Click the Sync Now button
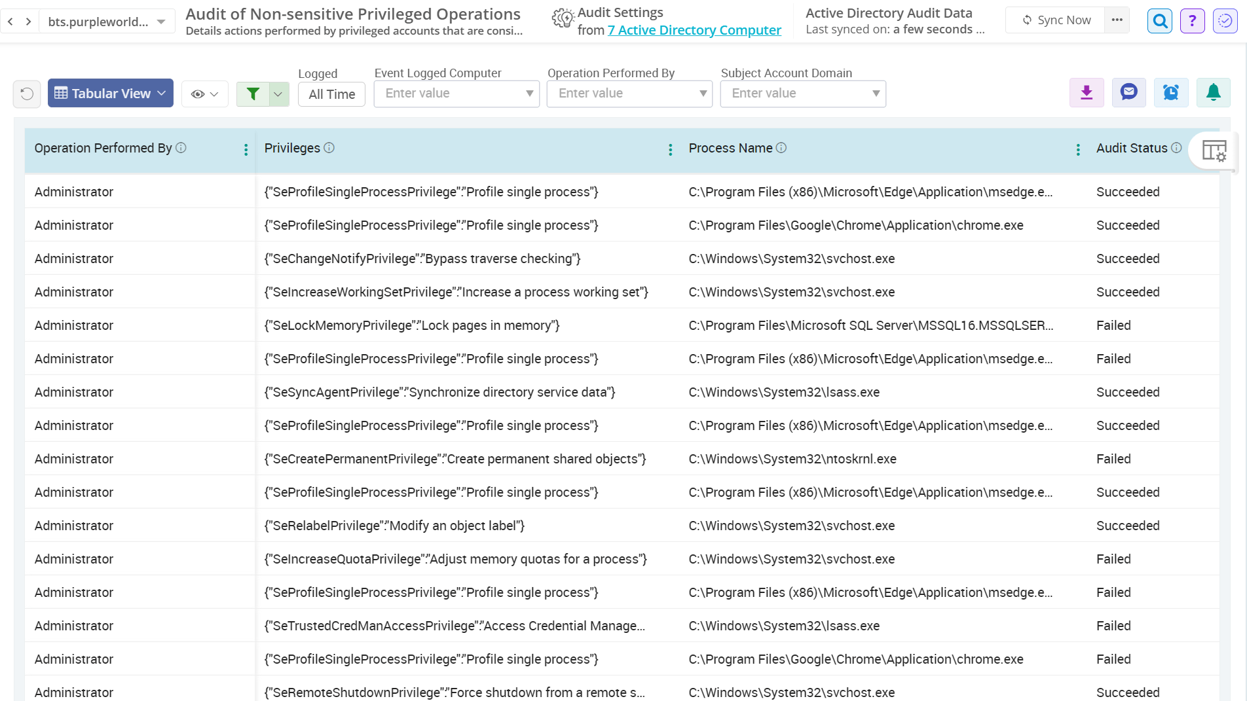This screenshot has height=701, width=1247. coord(1056,20)
